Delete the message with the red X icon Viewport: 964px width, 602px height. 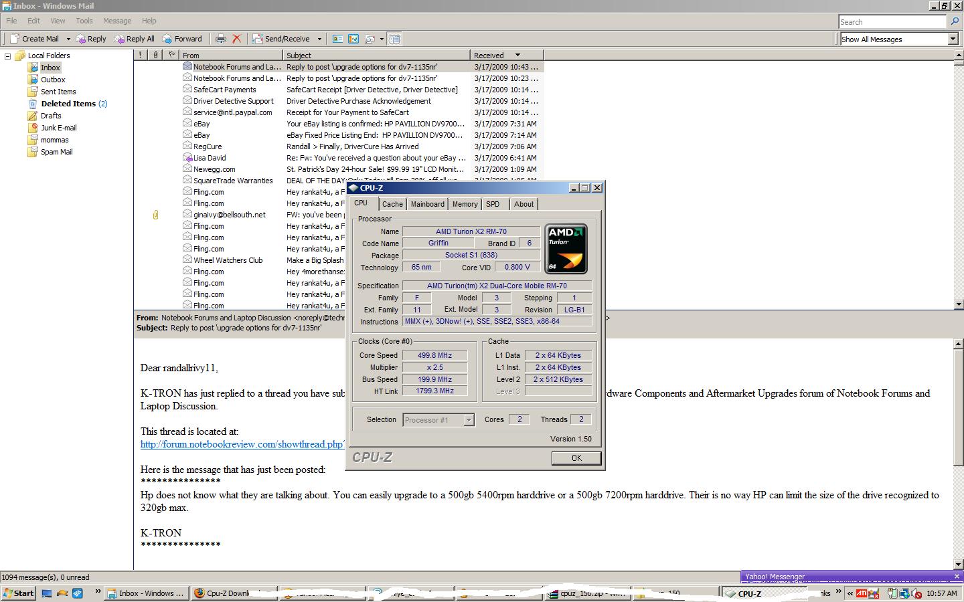236,39
